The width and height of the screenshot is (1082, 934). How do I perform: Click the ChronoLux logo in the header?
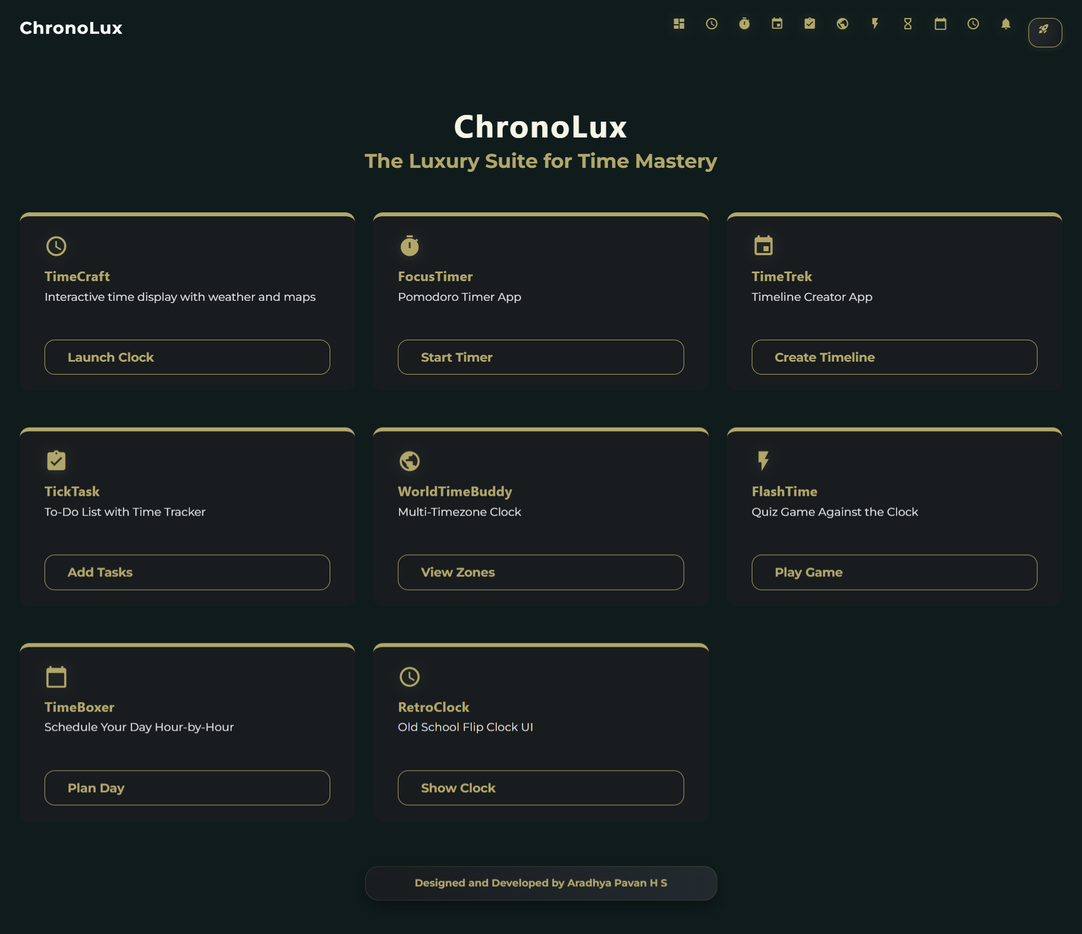coord(71,28)
